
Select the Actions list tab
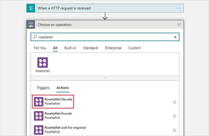[63, 88]
